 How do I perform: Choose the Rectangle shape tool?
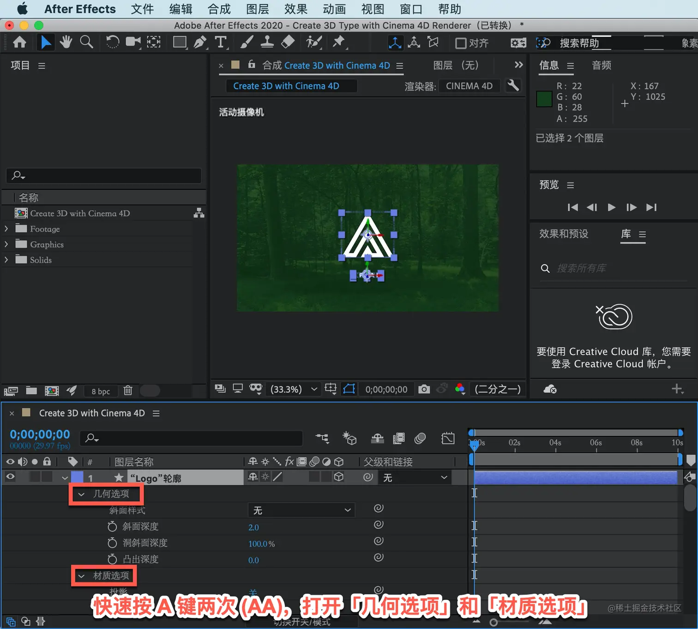pyautogui.click(x=180, y=42)
